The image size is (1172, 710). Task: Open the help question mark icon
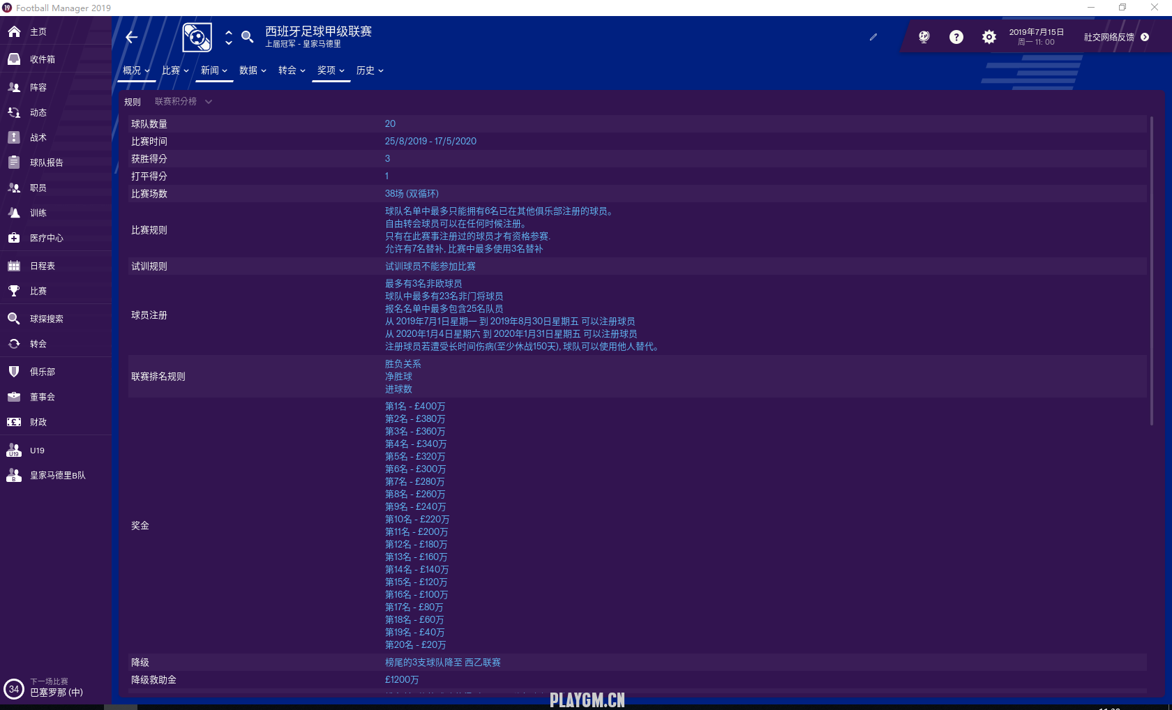(956, 38)
